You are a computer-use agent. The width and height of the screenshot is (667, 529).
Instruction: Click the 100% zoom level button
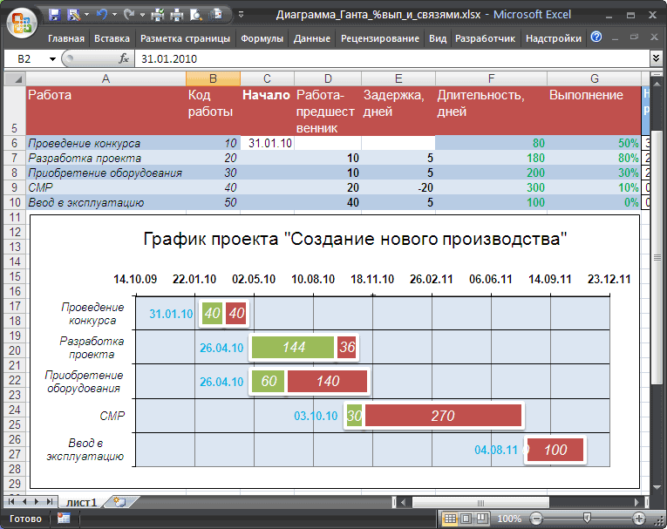tap(509, 519)
